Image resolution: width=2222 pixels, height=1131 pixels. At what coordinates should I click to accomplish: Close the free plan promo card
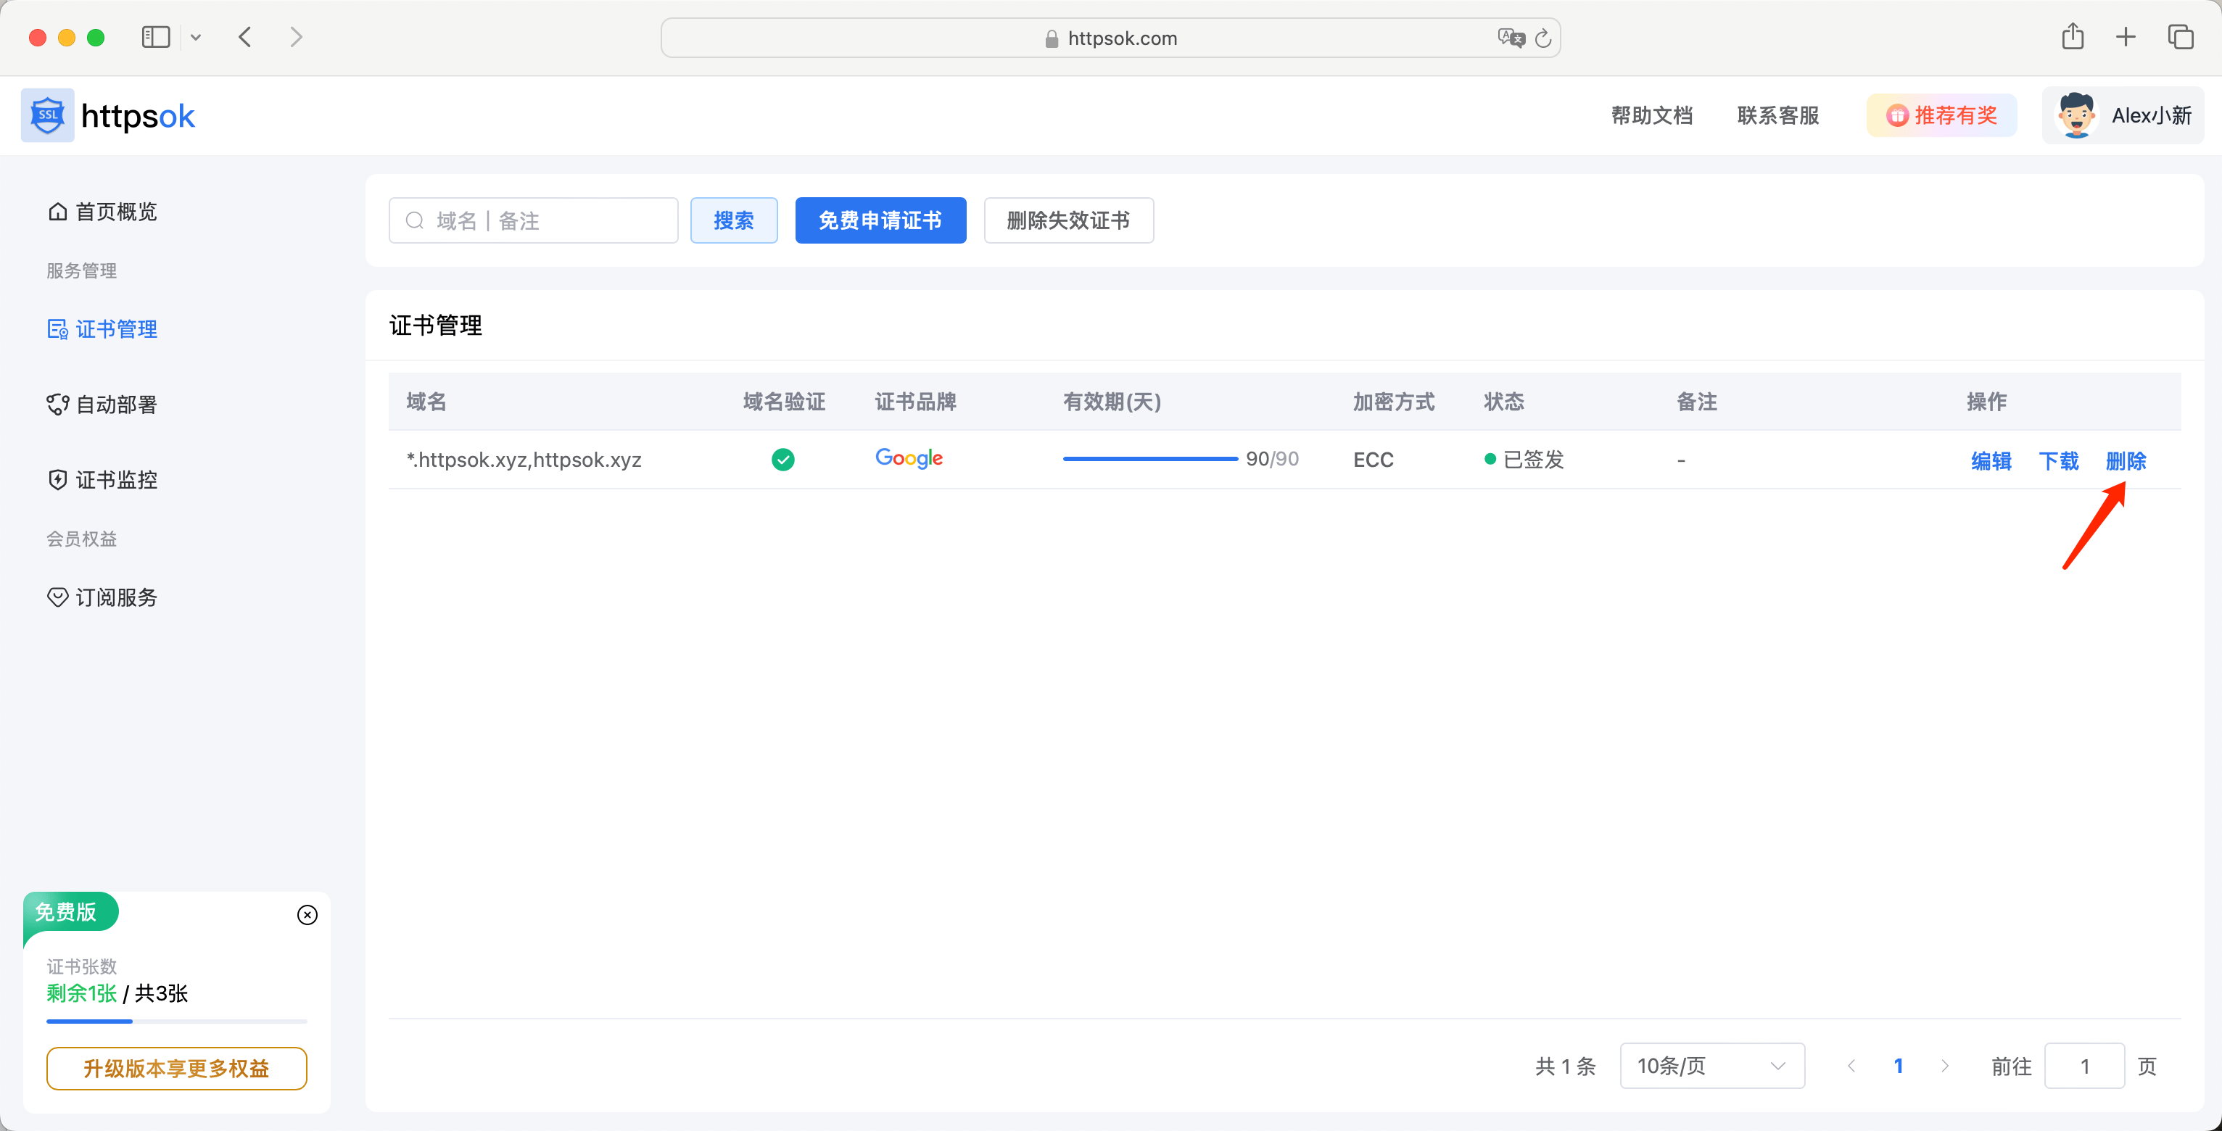point(307,915)
